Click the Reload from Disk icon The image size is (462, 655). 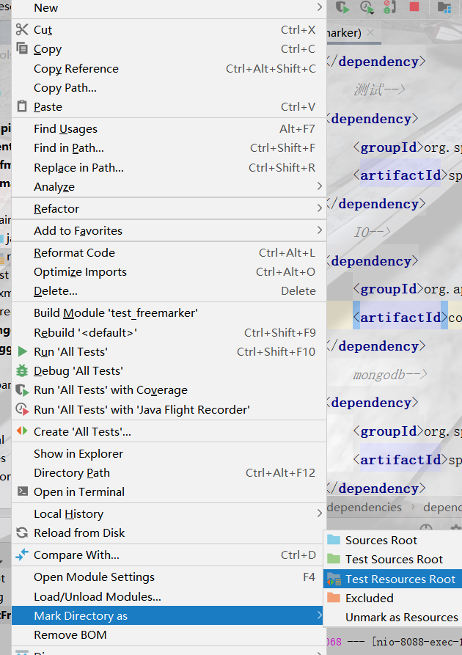pos(22,533)
